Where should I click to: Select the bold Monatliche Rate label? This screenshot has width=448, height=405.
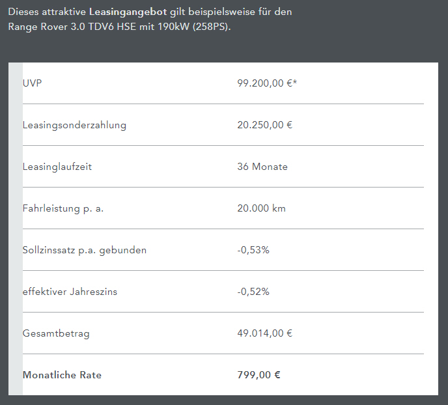pos(62,375)
